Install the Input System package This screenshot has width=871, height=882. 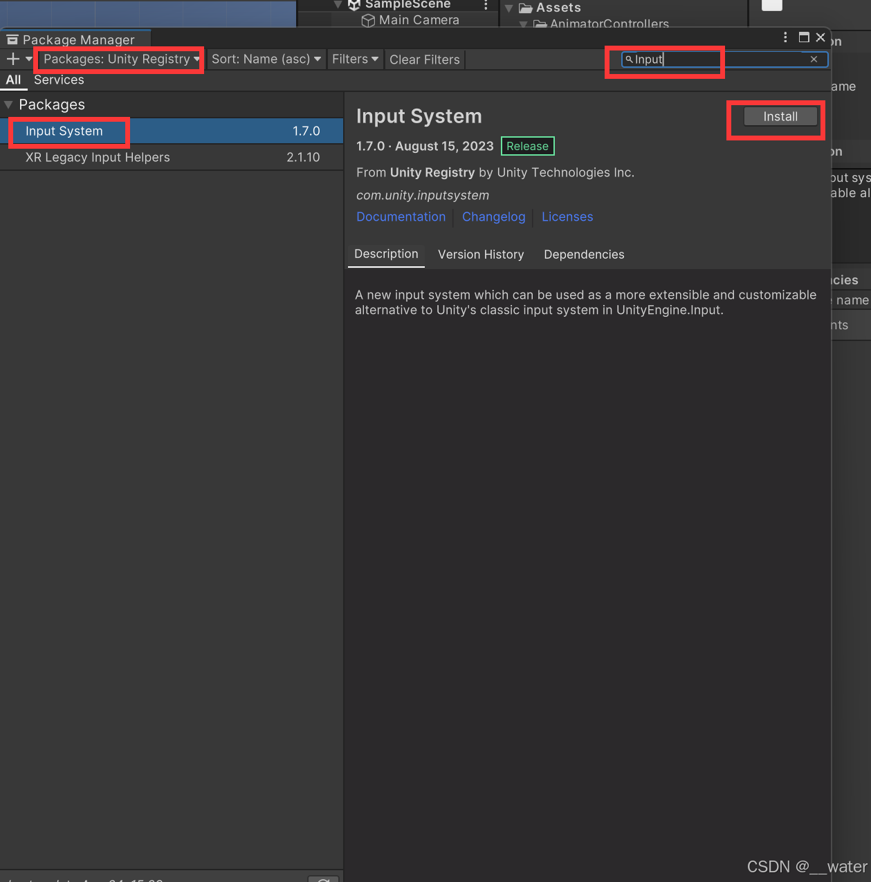(780, 117)
